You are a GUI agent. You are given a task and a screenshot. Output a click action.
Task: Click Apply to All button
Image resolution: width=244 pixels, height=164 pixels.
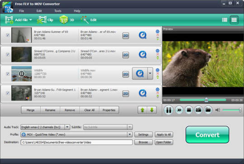164,135
